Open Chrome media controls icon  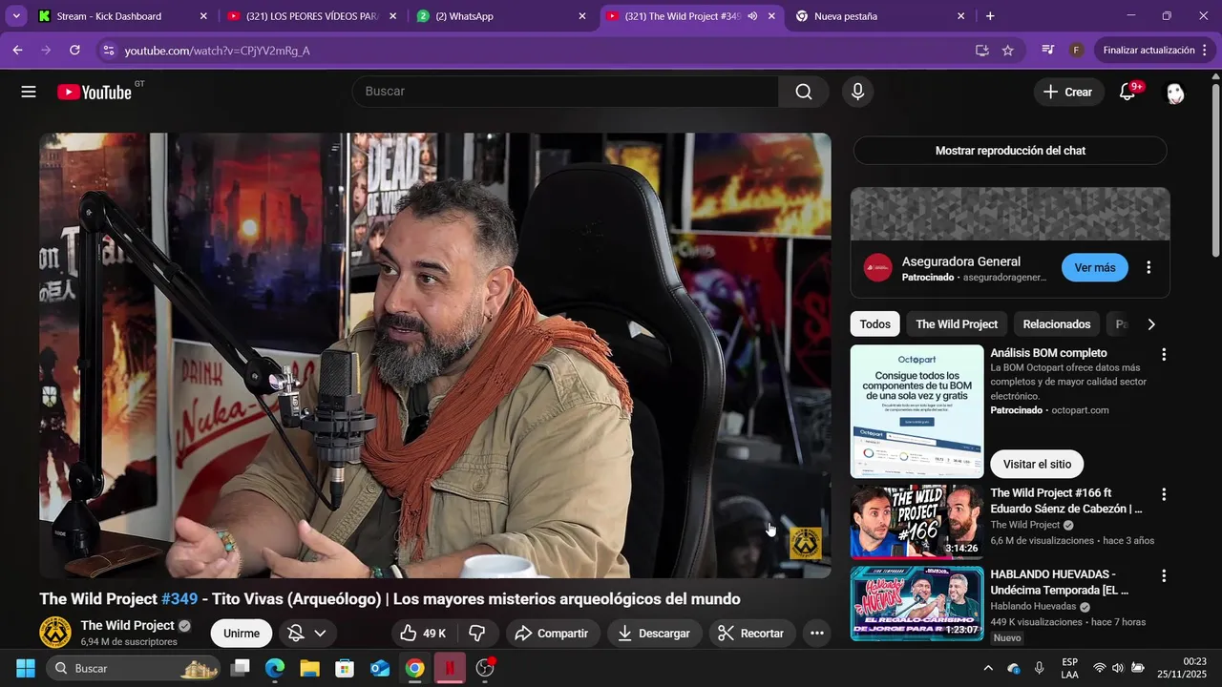pyautogui.click(x=1048, y=50)
